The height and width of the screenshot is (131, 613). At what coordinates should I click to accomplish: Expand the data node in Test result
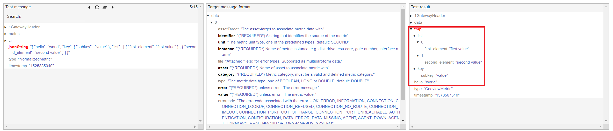click(411, 22)
